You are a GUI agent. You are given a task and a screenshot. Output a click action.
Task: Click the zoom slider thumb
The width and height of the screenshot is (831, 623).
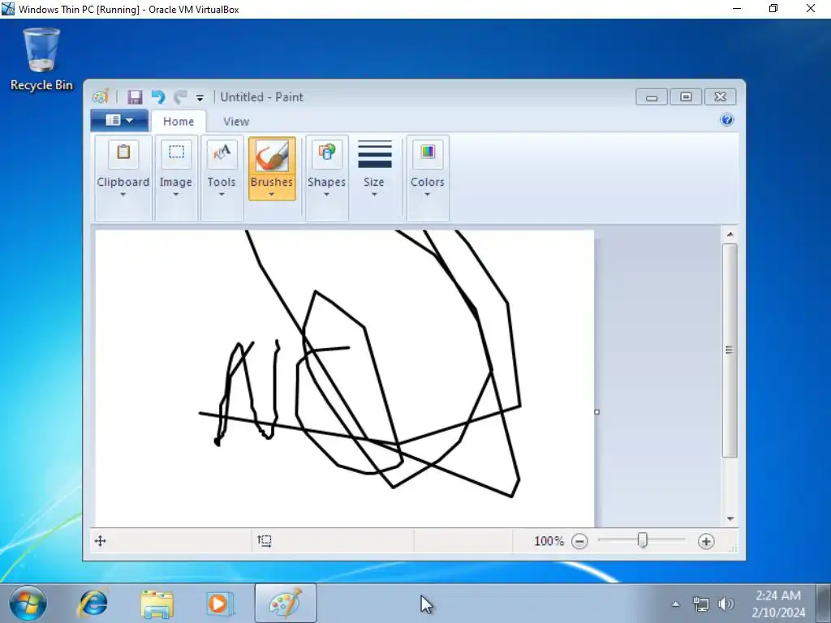(x=643, y=541)
